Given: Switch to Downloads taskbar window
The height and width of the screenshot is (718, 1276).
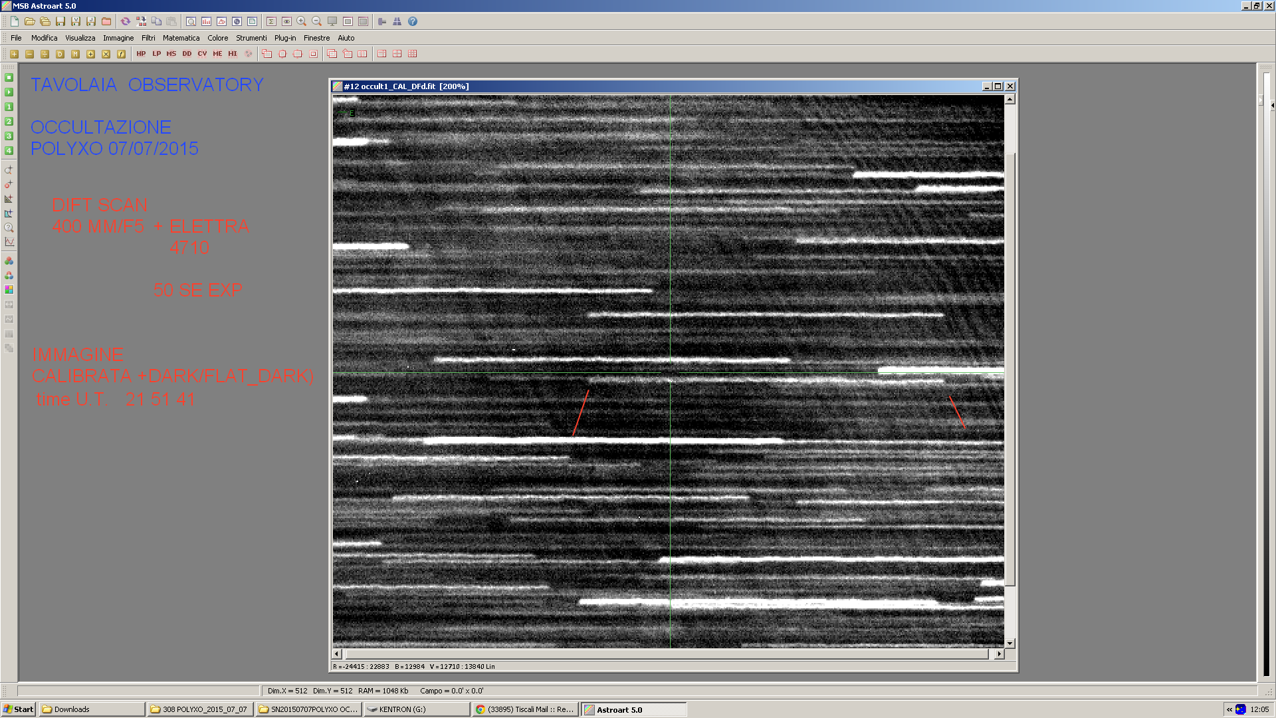Looking at the screenshot, I should (x=92, y=709).
